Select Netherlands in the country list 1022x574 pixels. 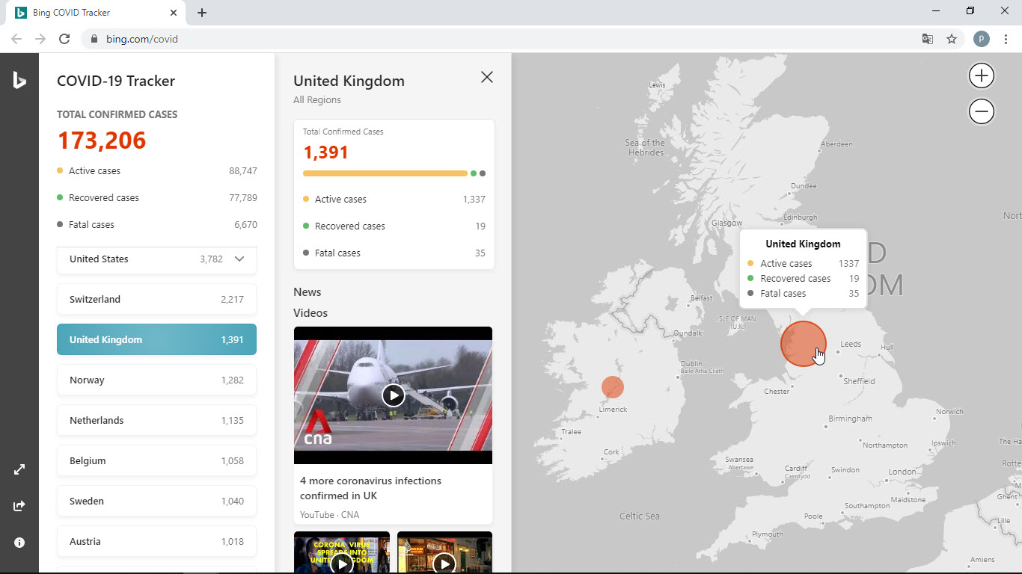(x=156, y=420)
